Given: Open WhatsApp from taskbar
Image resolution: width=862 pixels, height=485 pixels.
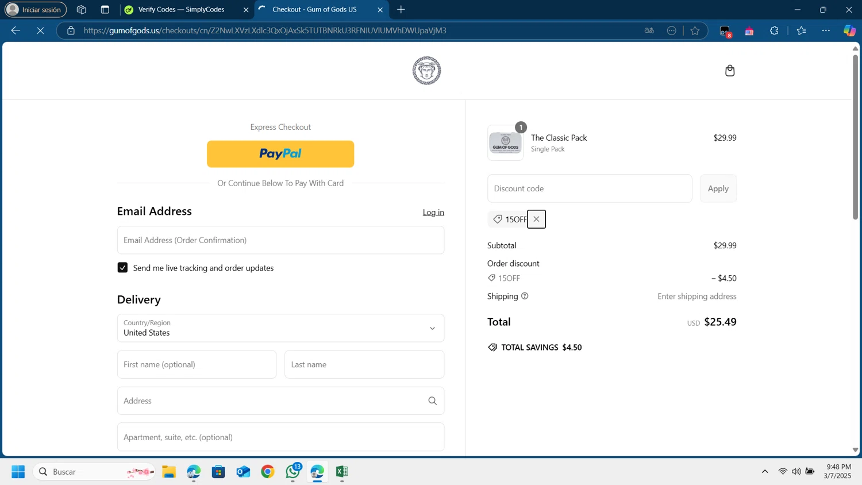Looking at the screenshot, I should (x=293, y=472).
